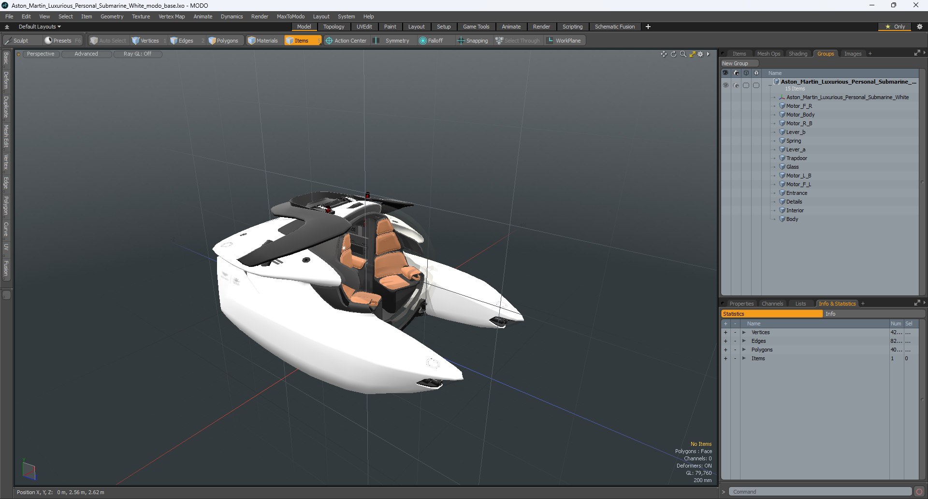Click the Command input field
This screenshot has width=928, height=499.
[x=820, y=492]
